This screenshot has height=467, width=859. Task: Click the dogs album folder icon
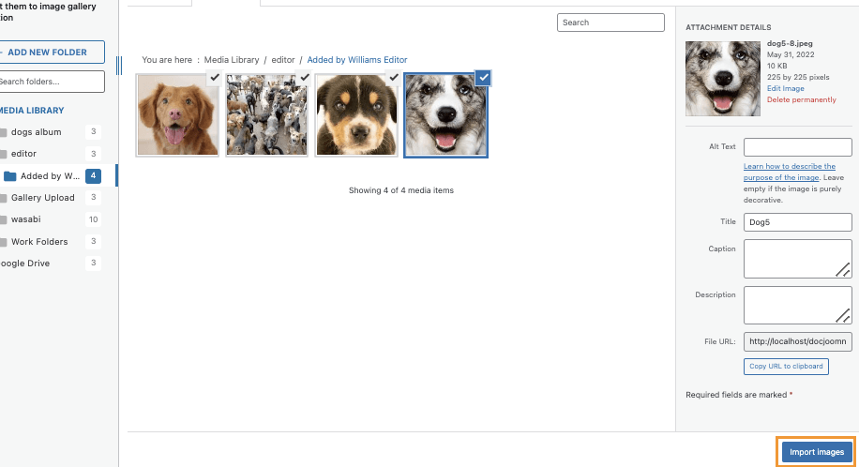point(4,132)
